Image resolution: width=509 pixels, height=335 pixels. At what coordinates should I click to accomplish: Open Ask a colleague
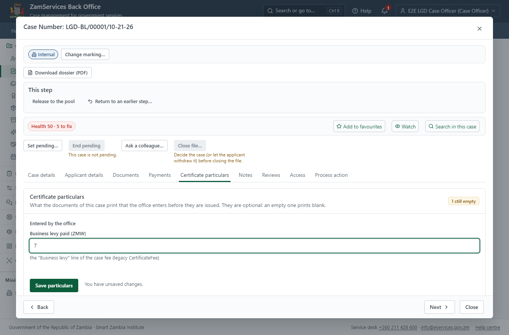pyautogui.click(x=145, y=146)
